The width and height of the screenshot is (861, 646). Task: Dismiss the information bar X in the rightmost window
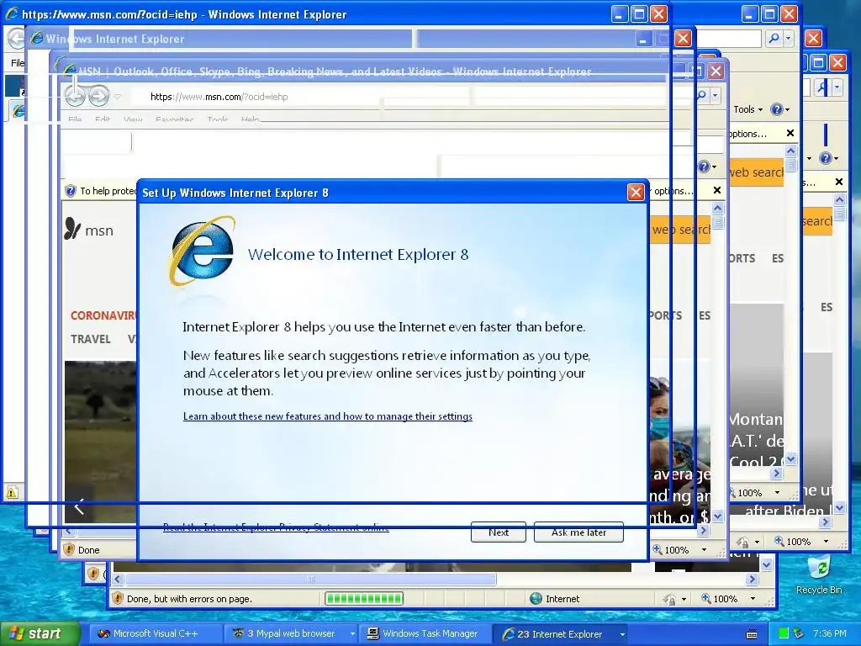[838, 182]
